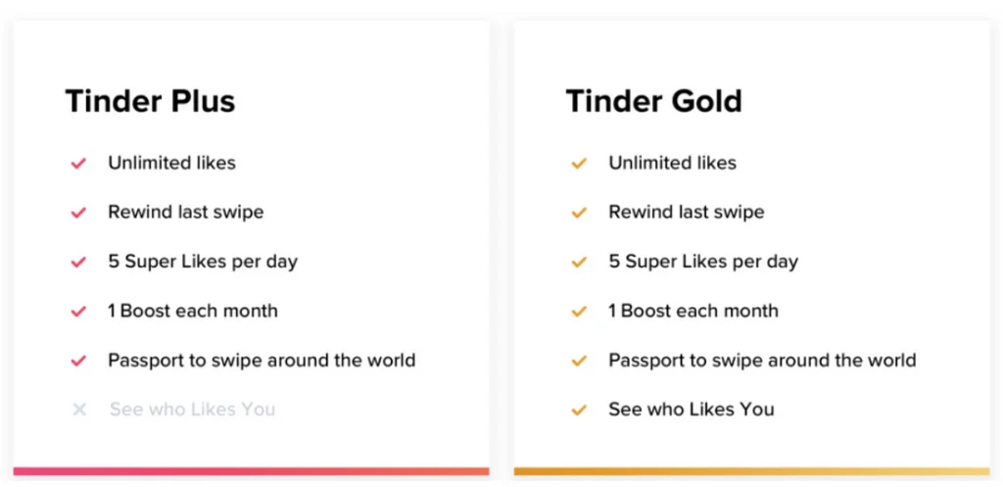Screen dimensions: 1003x487
Task: Click the gold gradient bar under Tinder Gold
Action: 751,471
